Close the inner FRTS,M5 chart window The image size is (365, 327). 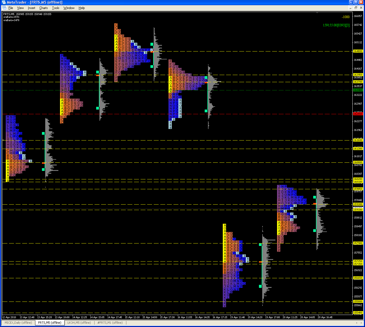pyautogui.click(x=361, y=8)
